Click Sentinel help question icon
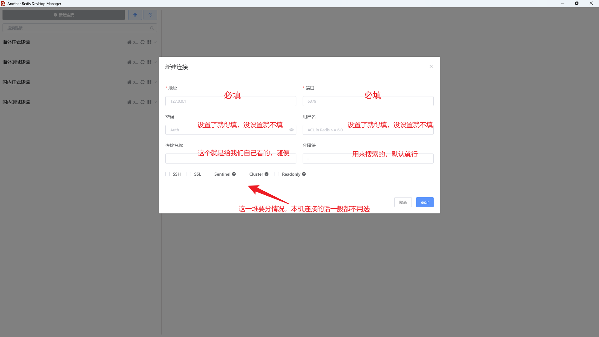 click(x=234, y=174)
